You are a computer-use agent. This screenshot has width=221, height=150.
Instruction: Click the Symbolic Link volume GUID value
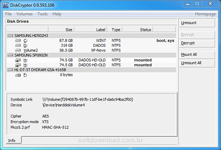point(88,100)
